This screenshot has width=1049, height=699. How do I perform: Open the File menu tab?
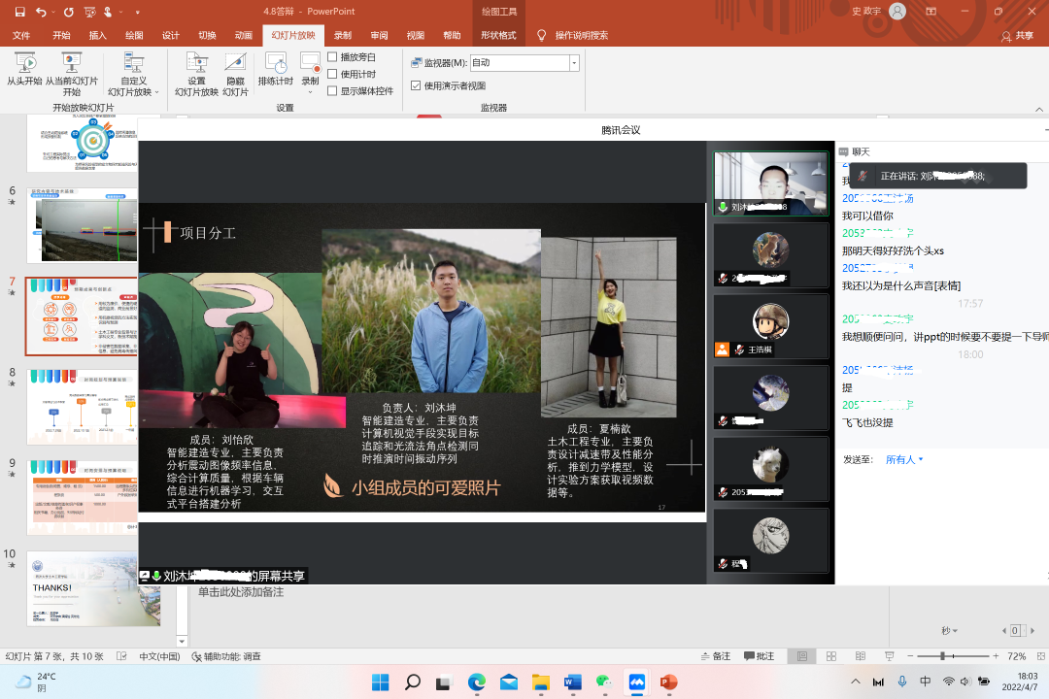(x=21, y=36)
